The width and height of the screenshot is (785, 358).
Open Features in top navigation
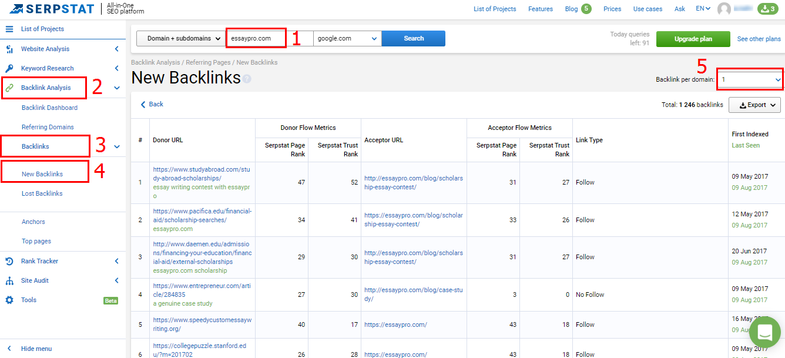[541, 9]
